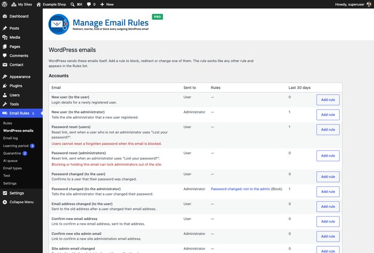The height and width of the screenshot is (253, 374).
Task: Click the 'Accounts' section heading
Action: 59,76
